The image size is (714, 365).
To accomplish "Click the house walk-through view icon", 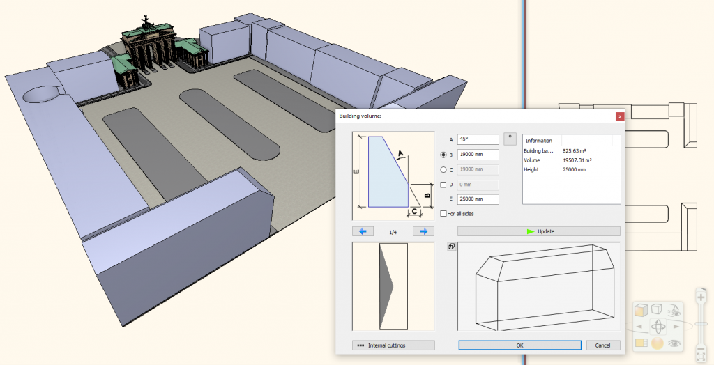I will 674,311.
